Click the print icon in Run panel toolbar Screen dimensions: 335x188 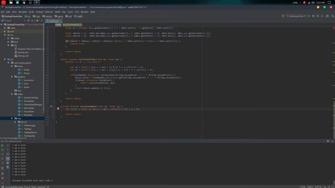tap(7, 163)
